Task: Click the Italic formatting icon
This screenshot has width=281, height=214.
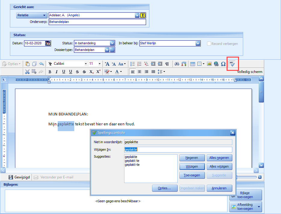Action: tap(57, 72)
